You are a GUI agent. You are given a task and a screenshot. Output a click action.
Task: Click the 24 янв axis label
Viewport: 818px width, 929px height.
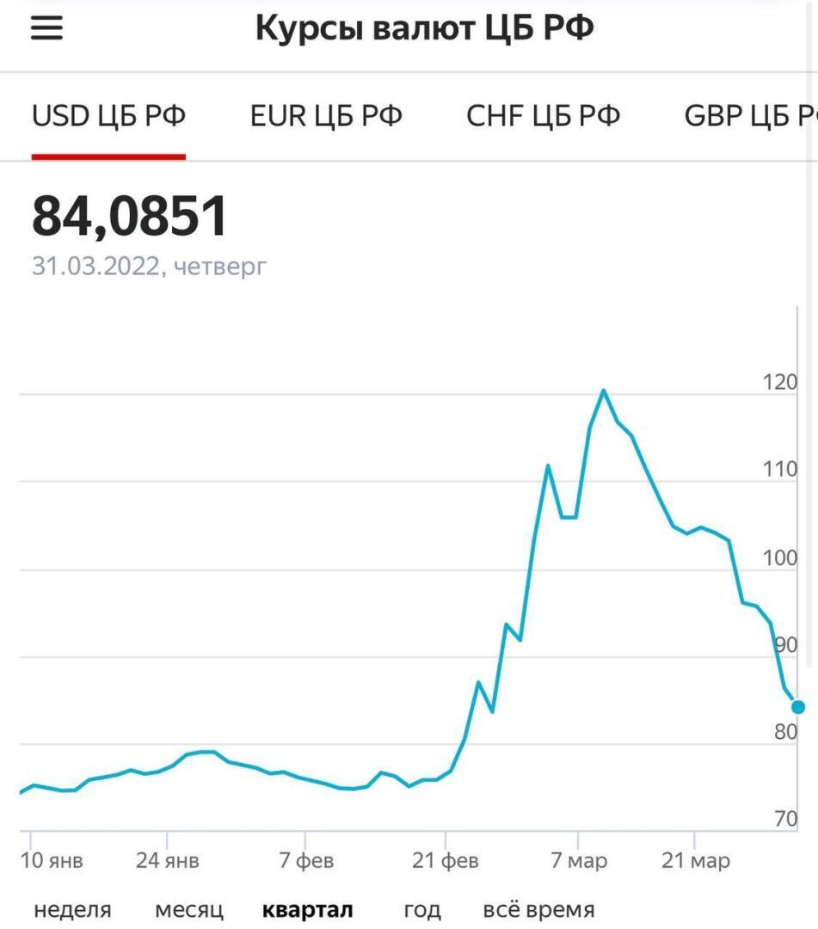point(167,860)
